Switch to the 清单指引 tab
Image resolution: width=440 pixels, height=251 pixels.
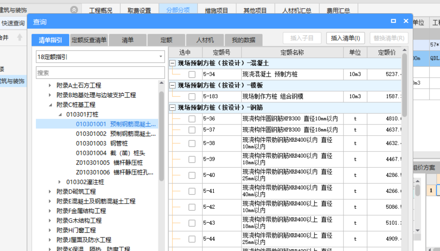pos(50,40)
